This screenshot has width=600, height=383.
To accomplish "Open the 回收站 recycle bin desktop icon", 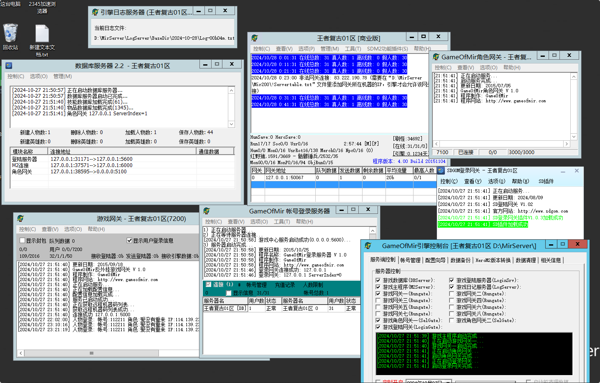I will click(x=10, y=37).
